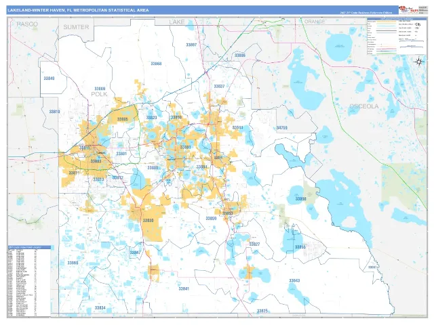Click the LAKE county label

177,22
